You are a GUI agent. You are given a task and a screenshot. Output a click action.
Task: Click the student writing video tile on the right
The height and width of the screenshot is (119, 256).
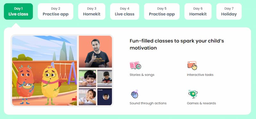[105, 78]
